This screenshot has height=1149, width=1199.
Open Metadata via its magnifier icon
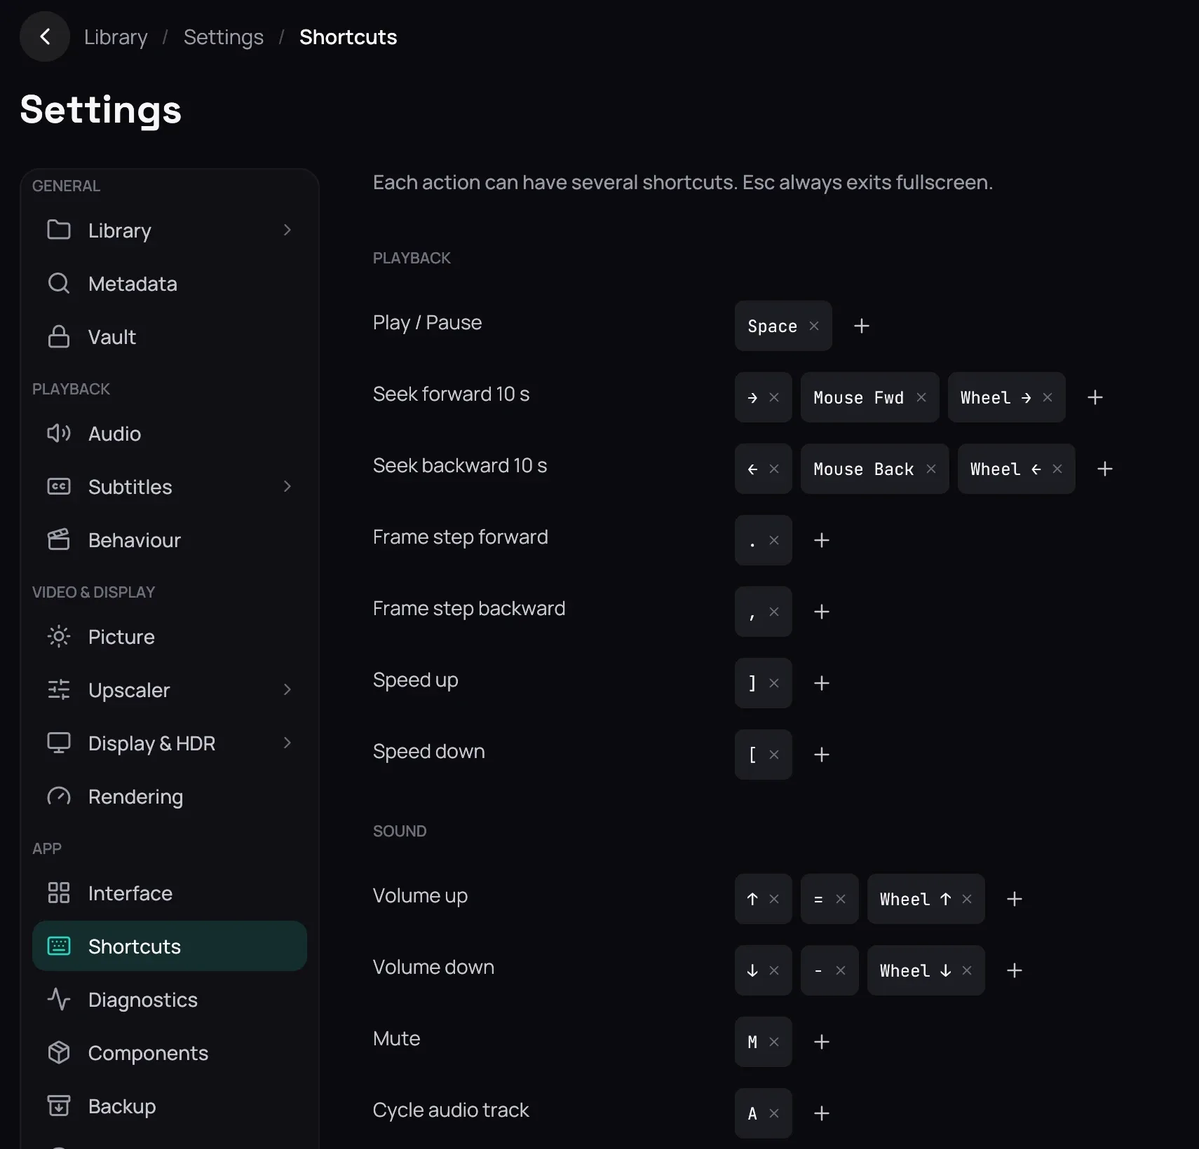pos(59,283)
